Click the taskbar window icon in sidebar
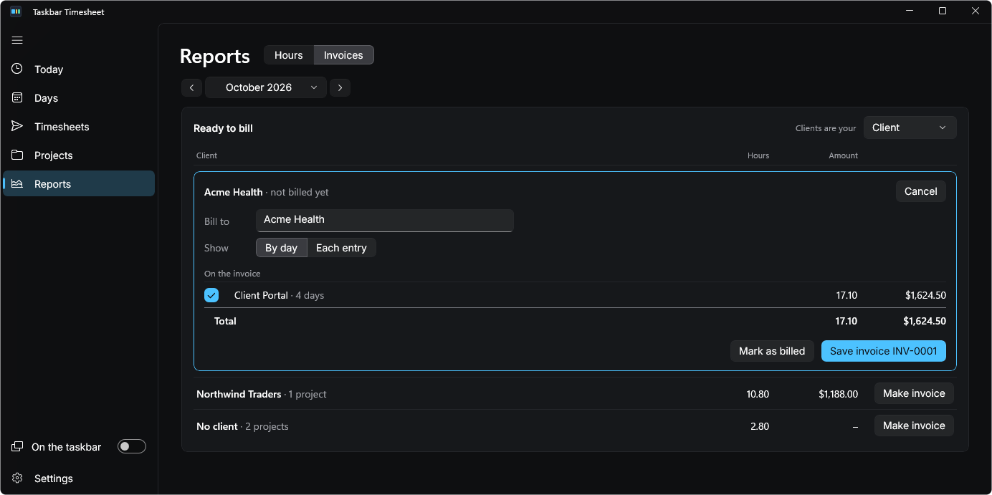992x495 pixels. [x=17, y=447]
